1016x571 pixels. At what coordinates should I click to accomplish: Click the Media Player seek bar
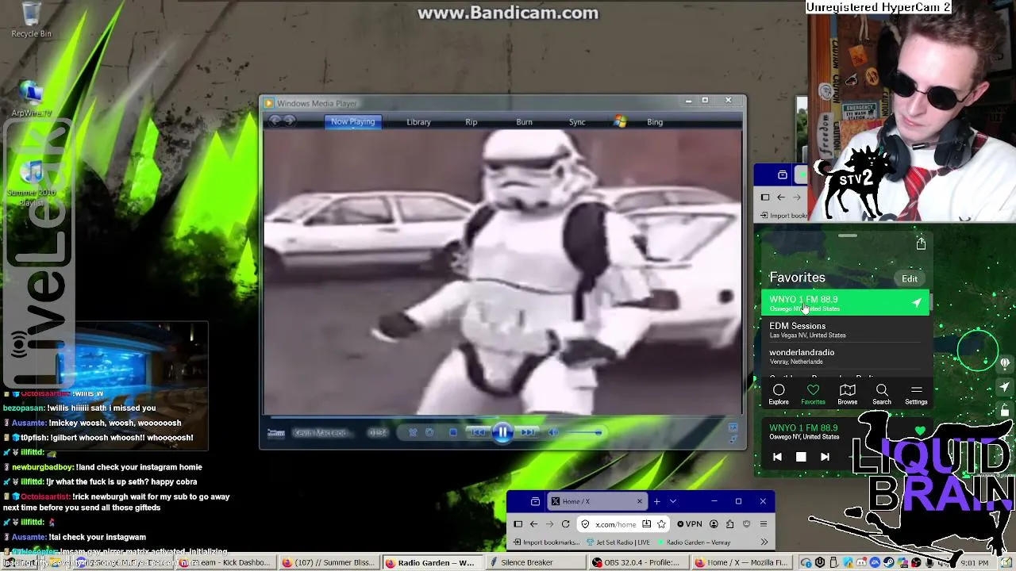(502, 416)
